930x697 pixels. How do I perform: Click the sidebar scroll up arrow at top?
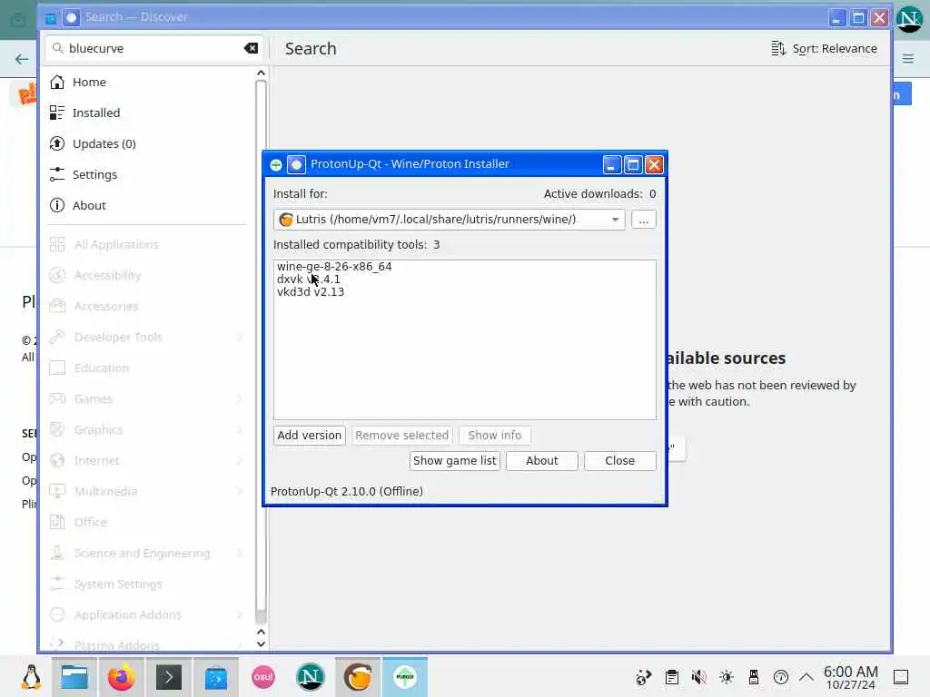[x=261, y=73]
